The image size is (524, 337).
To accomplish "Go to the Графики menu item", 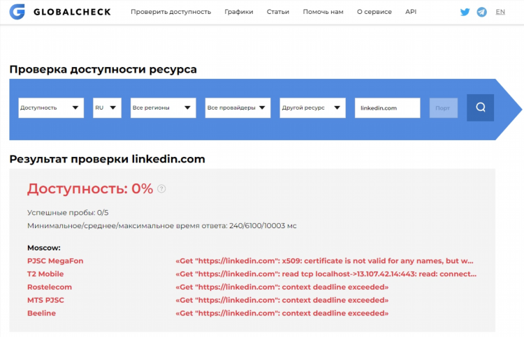I will tap(239, 12).
